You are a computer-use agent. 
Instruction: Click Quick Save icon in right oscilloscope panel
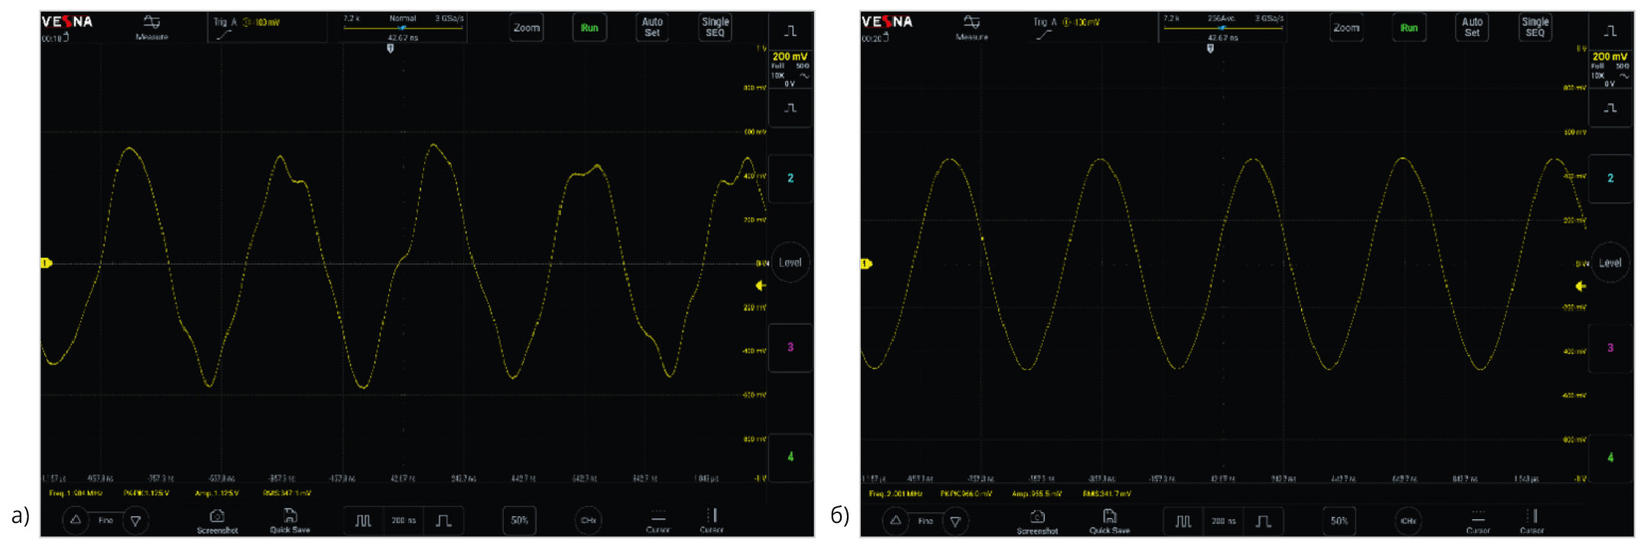tap(1109, 521)
